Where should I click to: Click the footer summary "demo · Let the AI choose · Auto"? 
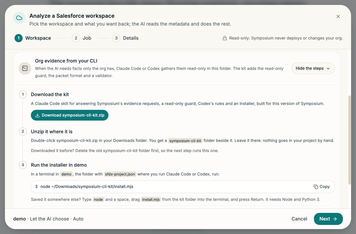48,219
